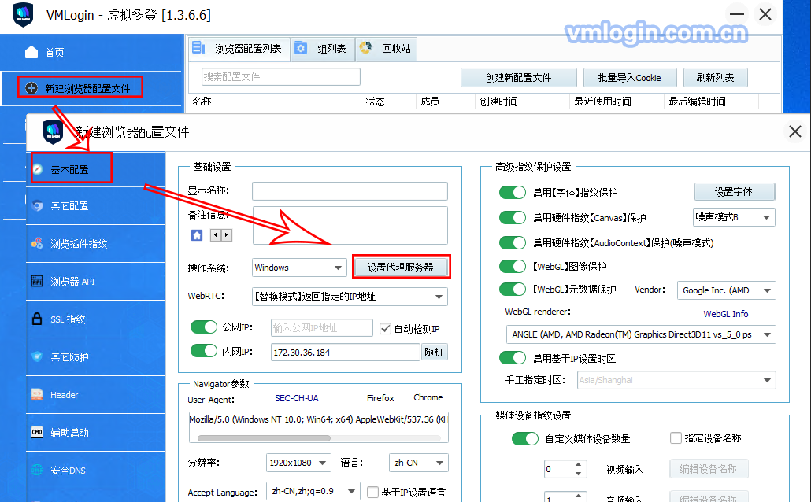Viewport: 811px width, 502px height.
Task: Open the Vendor dropdown showing Google Inc.
Action: (x=727, y=290)
